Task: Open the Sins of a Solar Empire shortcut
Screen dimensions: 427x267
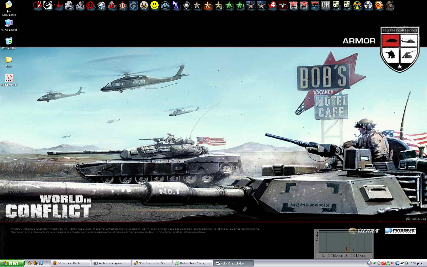Action: tap(315, 5)
